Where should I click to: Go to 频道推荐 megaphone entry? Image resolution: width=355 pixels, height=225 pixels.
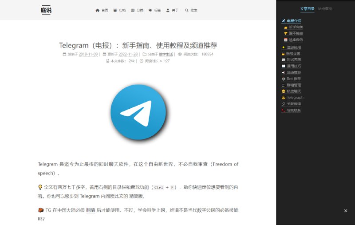point(292,73)
